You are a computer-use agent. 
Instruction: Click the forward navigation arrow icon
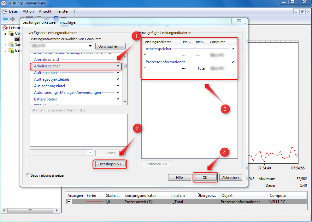click(x=12, y=18)
